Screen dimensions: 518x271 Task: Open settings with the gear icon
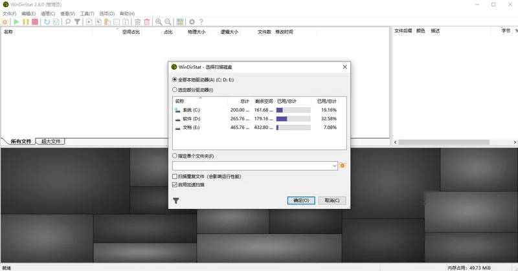pos(192,22)
